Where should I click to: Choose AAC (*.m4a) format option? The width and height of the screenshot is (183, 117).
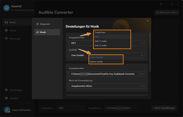pyautogui.click(x=112, y=41)
